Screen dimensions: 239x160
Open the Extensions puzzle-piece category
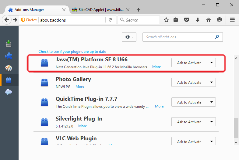pos(9,56)
